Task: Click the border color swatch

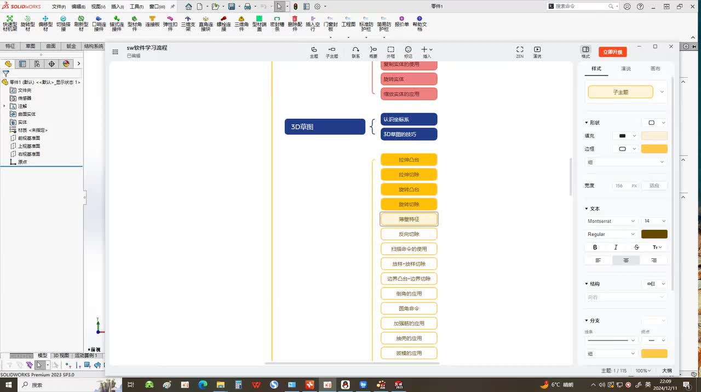Action: (654, 149)
